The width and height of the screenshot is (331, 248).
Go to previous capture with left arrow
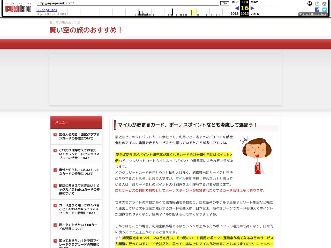[x=237, y=8]
